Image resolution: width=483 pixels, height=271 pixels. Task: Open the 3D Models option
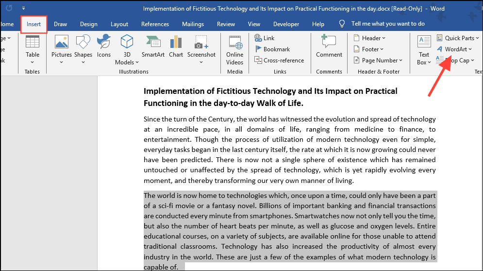coord(127,49)
